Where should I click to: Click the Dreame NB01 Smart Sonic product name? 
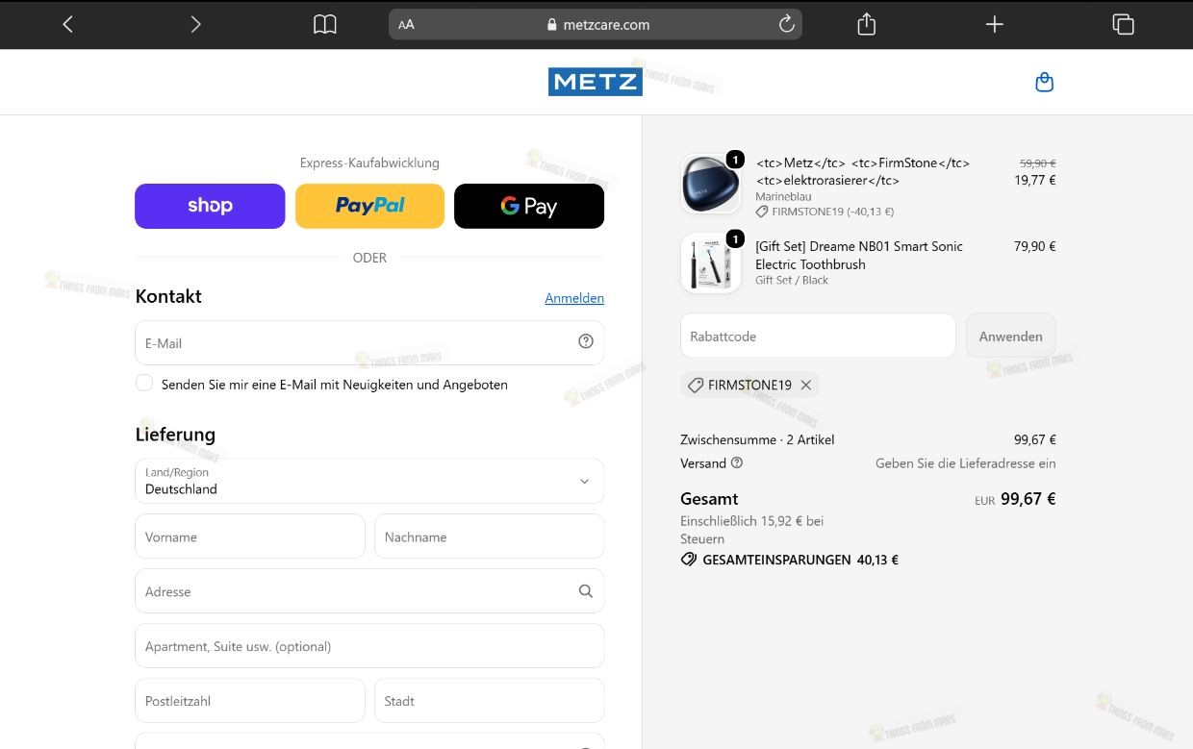point(859,255)
